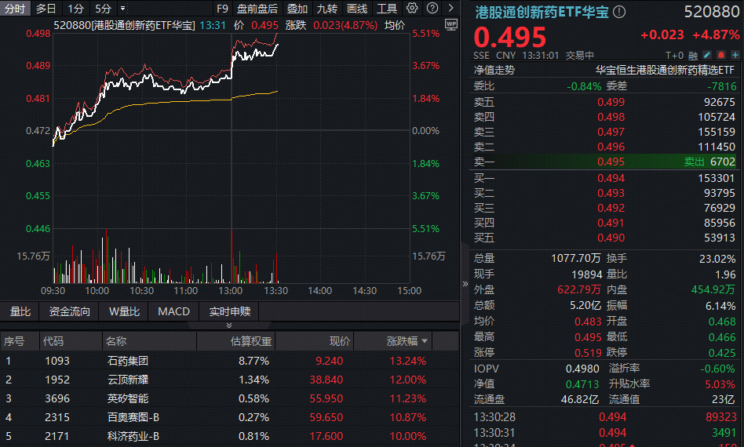Viewport: 744px width, 447px height.
Task: Click the WP badge icon on chart
Action: [x=450, y=24]
